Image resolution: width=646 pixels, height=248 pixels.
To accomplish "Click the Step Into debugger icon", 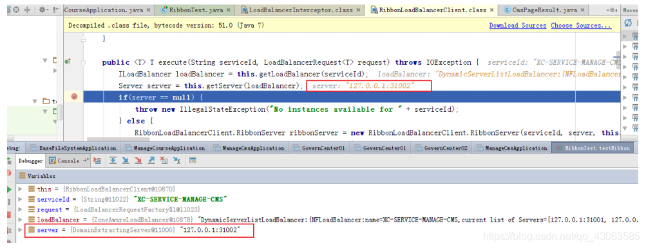I will tap(125, 161).
